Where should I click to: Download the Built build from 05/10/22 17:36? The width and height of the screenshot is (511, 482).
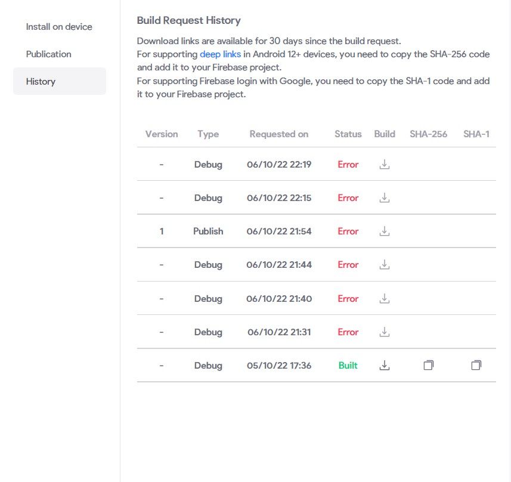pos(385,365)
